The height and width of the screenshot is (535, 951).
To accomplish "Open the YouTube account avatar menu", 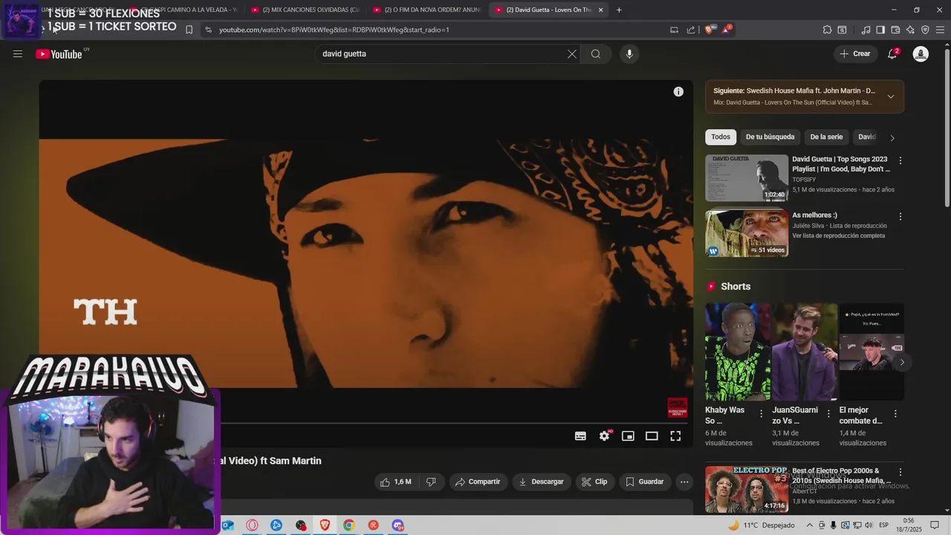I will point(921,53).
